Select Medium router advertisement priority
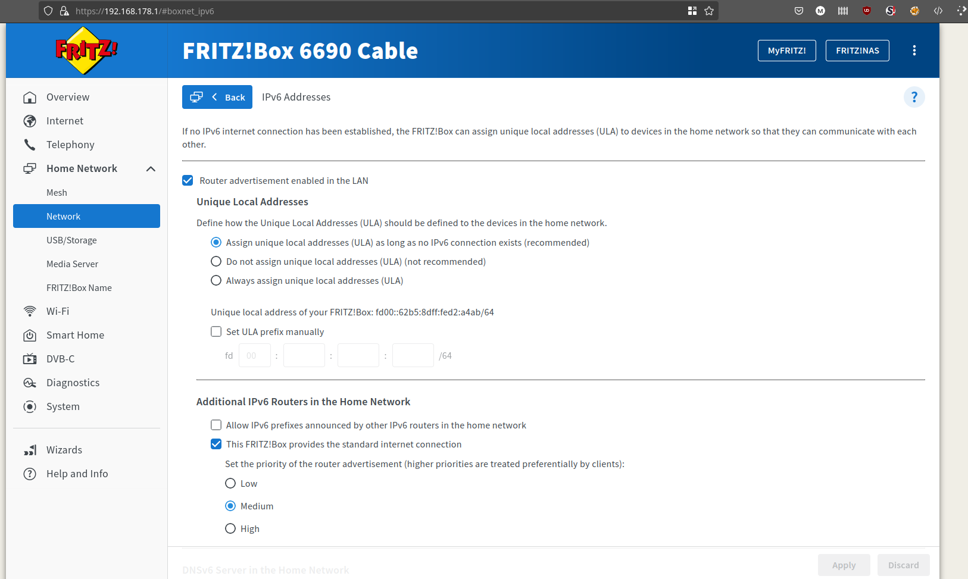 230,506
